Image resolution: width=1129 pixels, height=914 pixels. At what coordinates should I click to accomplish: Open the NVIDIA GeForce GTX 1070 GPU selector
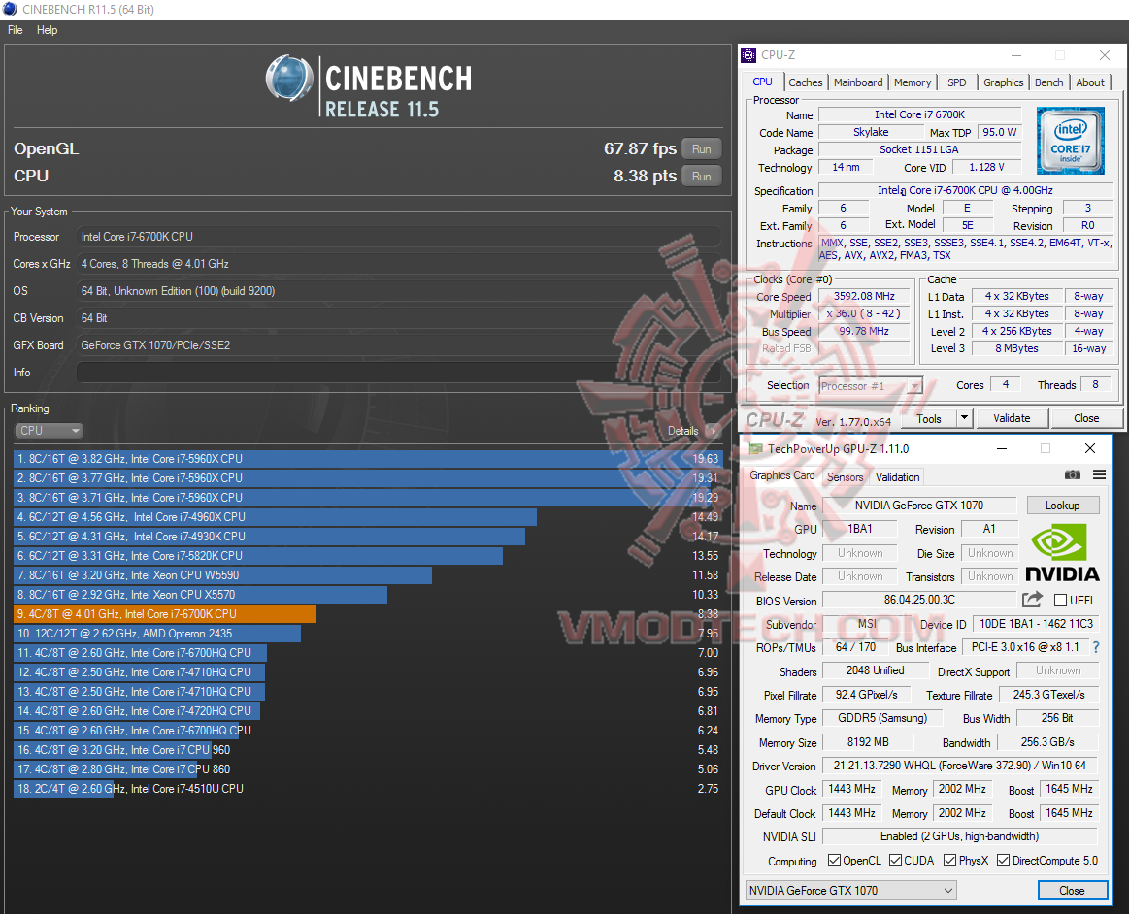(851, 891)
